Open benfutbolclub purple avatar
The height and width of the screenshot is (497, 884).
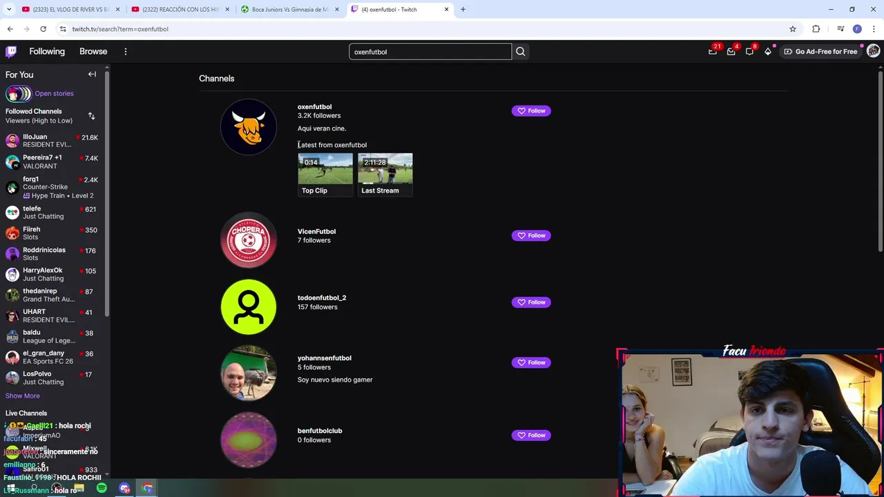point(249,440)
